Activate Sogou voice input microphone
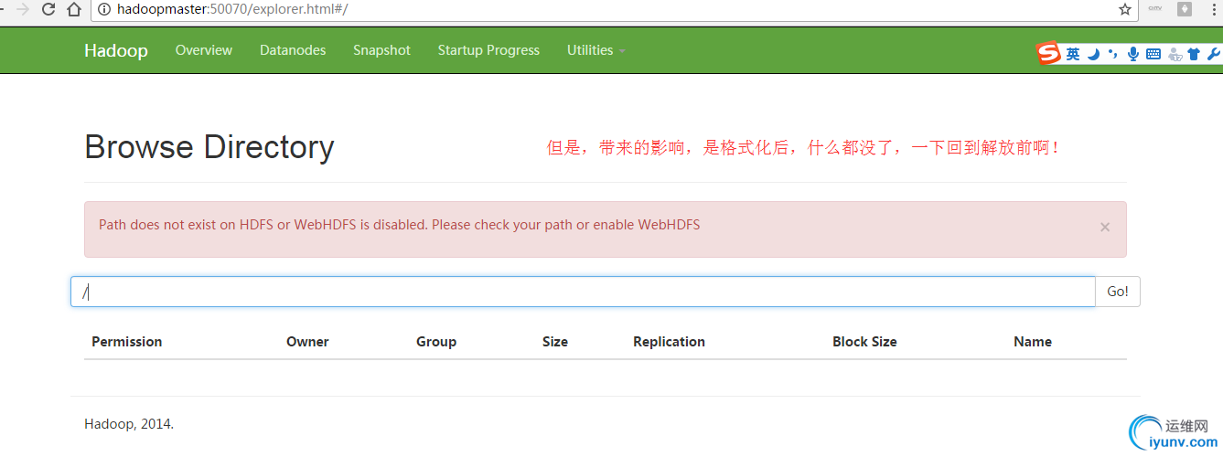 coord(1133,54)
